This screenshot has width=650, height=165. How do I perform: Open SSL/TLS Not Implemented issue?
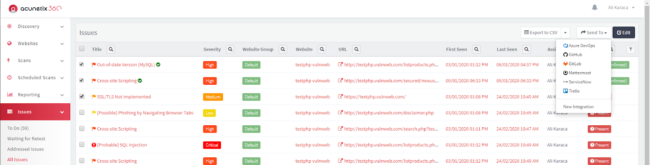[x=124, y=97]
